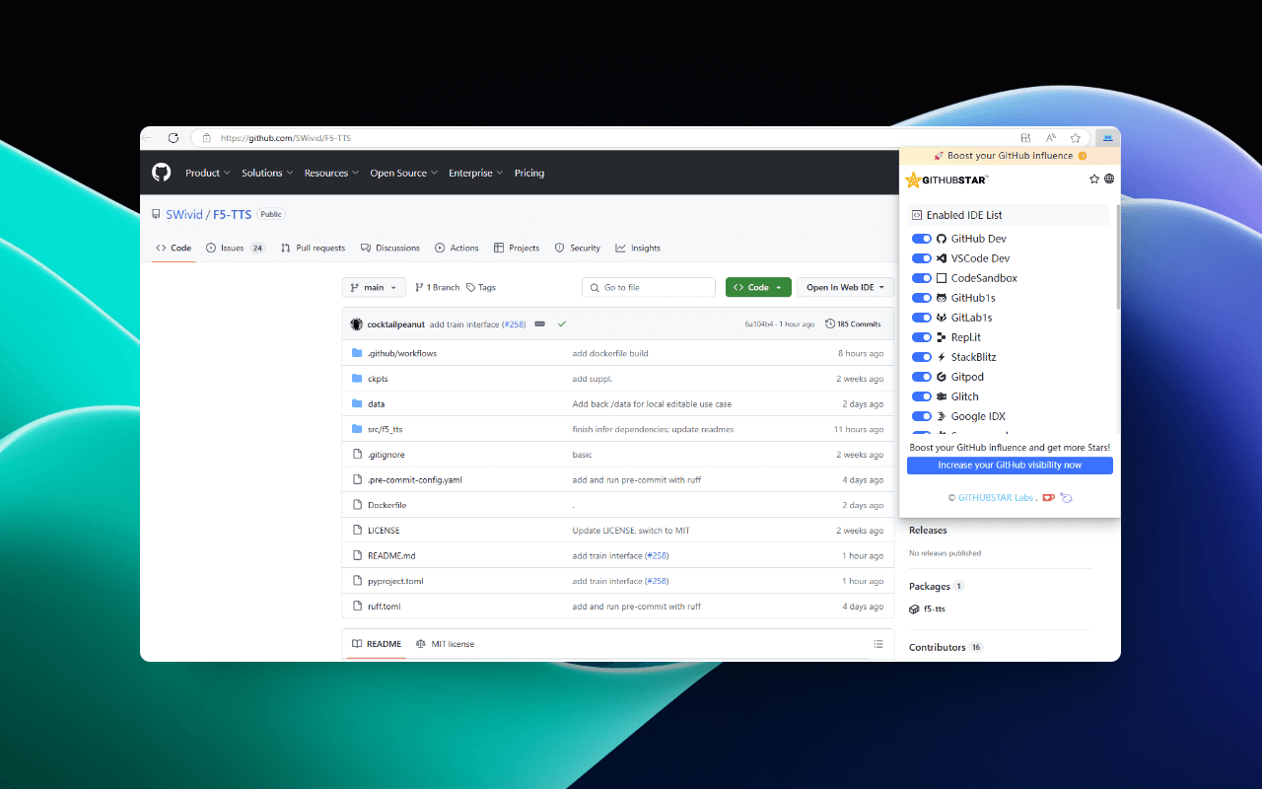This screenshot has width=1262, height=789.
Task: Open language globe icon in the popup
Action: 1109,179
